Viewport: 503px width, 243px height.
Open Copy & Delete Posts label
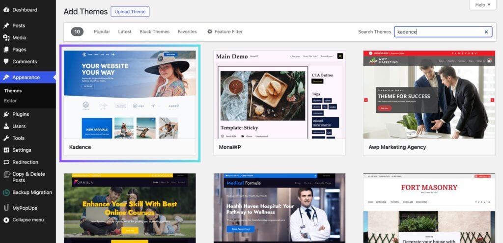pos(28,177)
